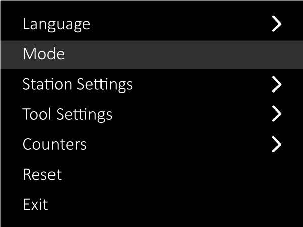Expand the Language submenu
This screenshot has width=303, height=227.
click(276, 24)
